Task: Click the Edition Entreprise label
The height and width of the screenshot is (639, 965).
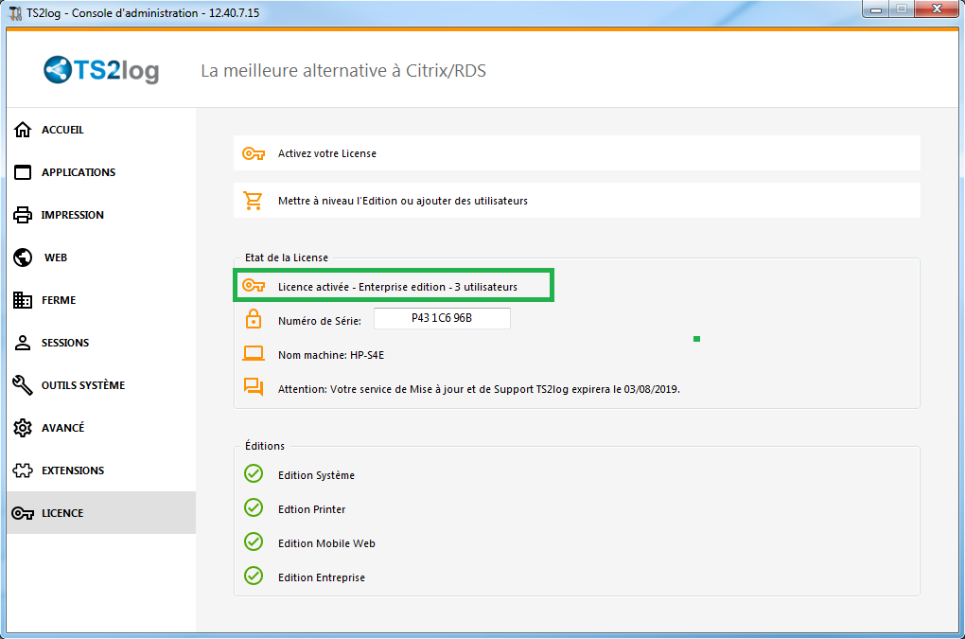Action: click(x=322, y=577)
